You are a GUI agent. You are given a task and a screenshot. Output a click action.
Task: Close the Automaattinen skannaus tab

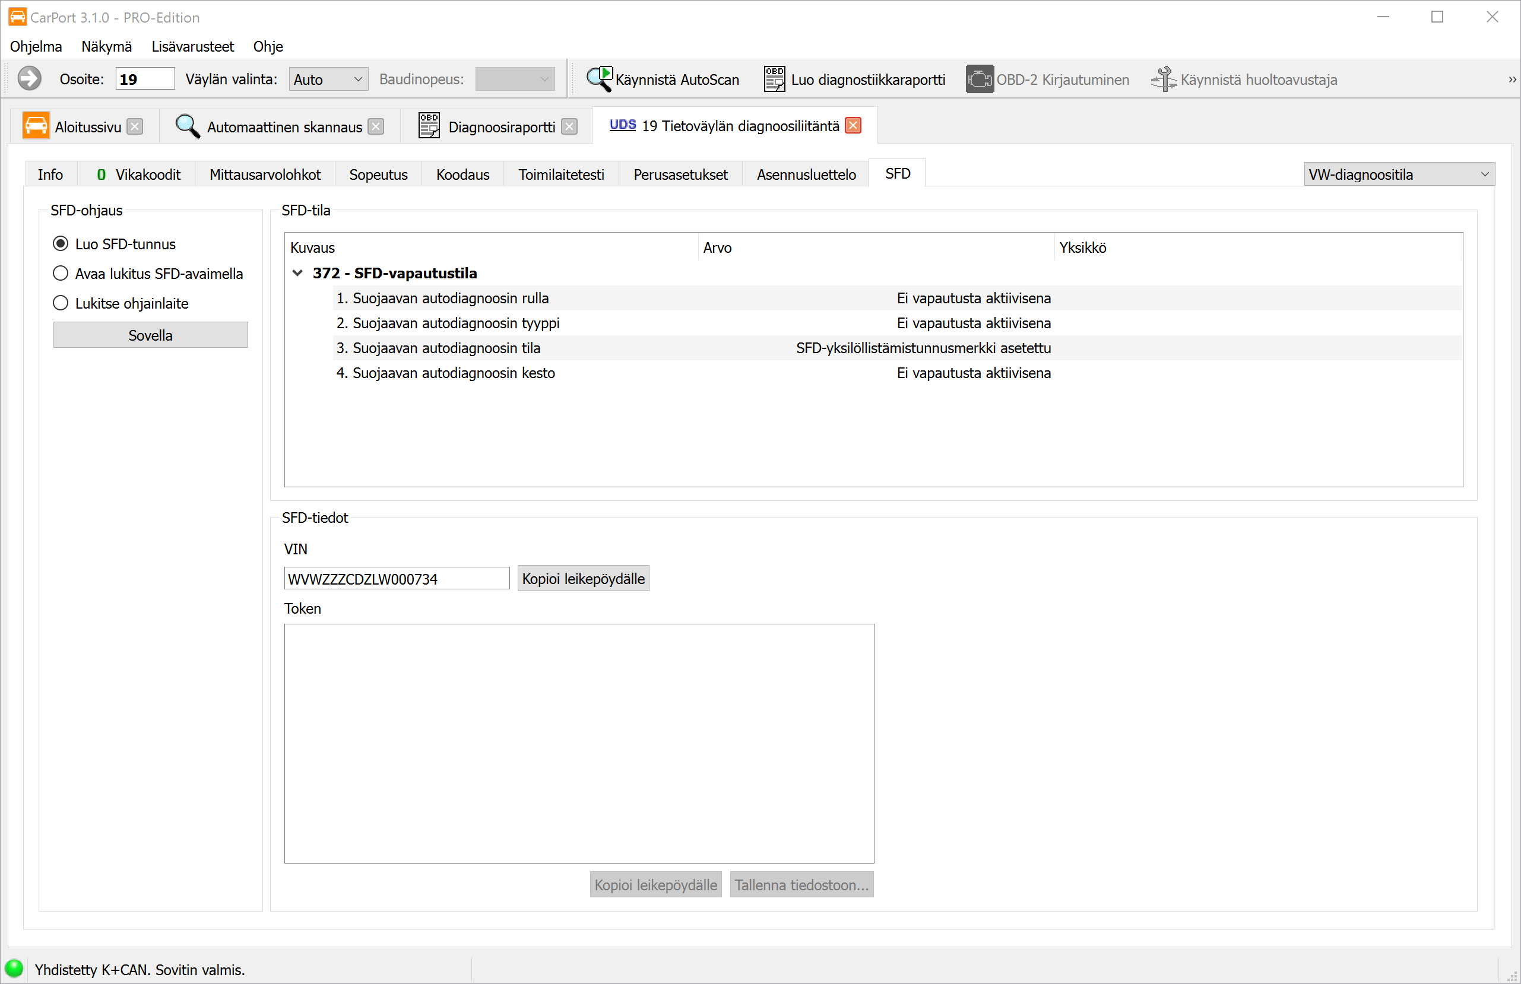pyautogui.click(x=376, y=126)
